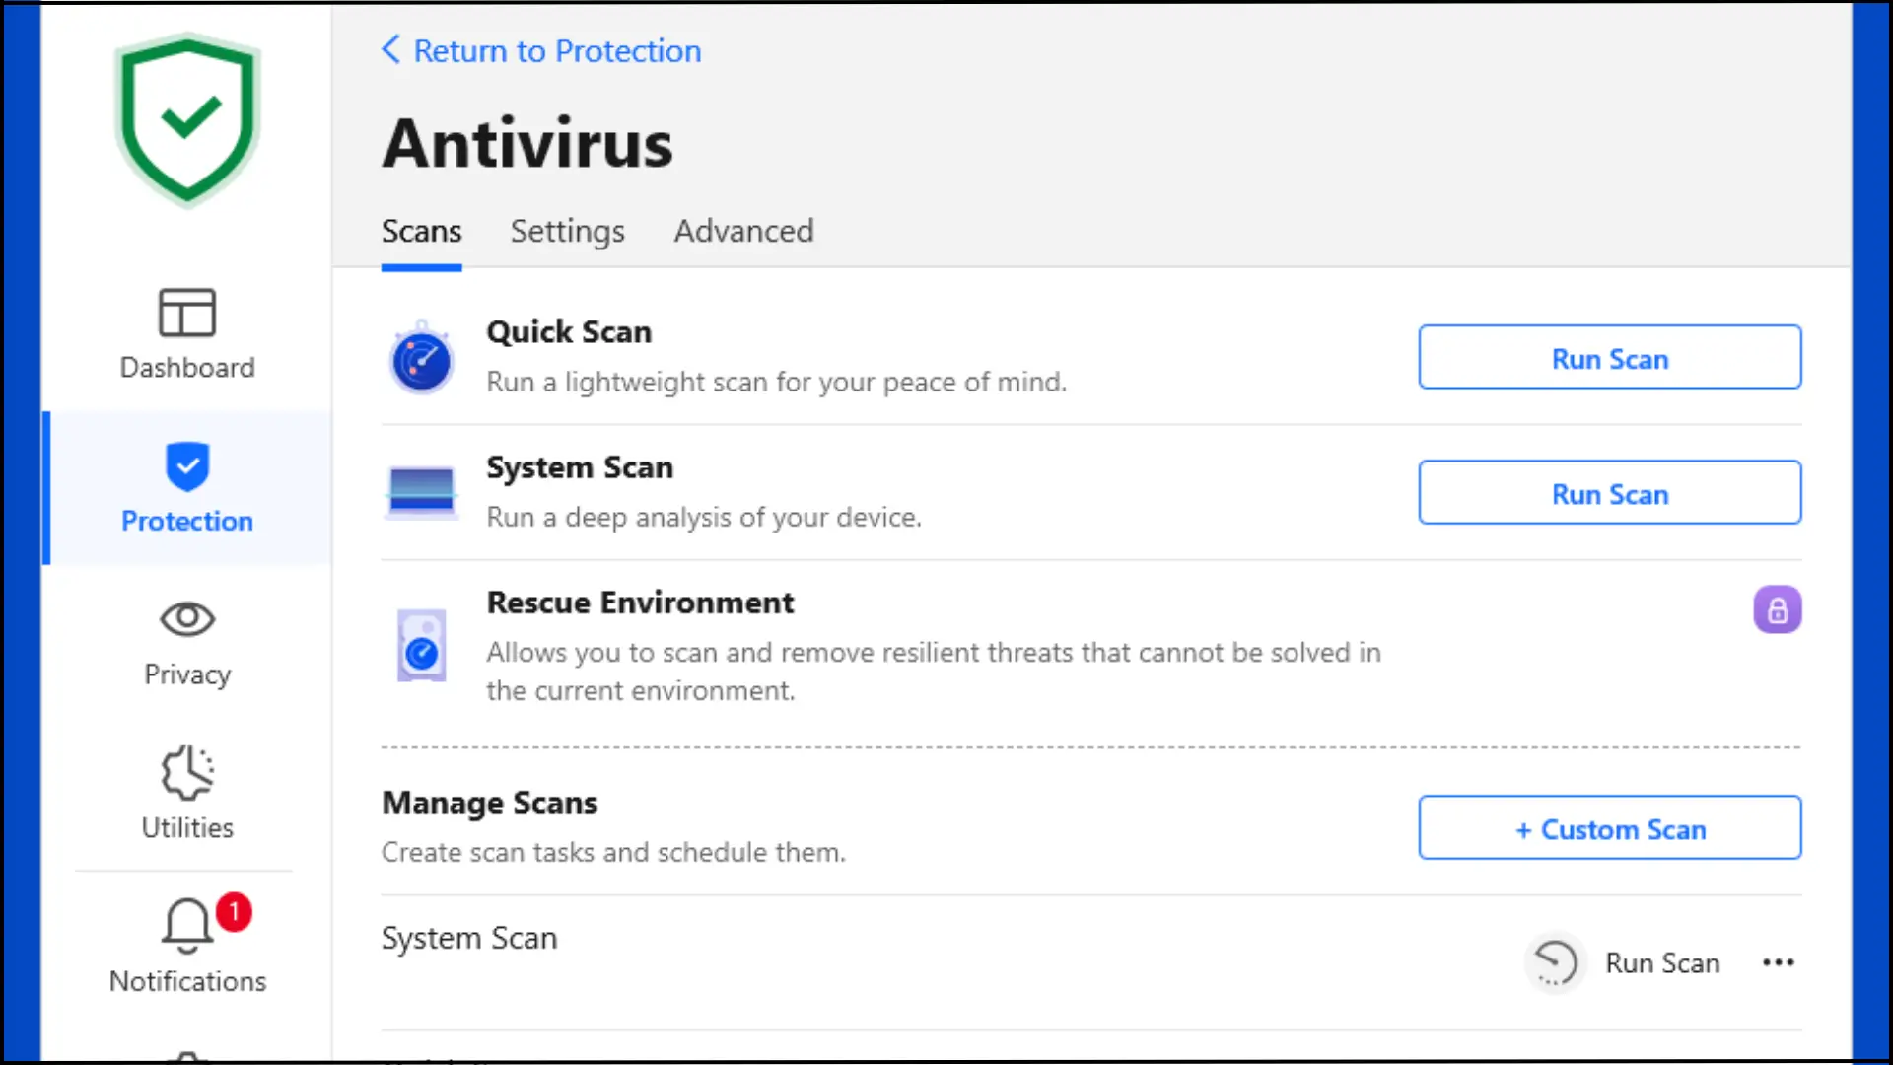Click the green shield status logo
This screenshot has height=1065, width=1893.
click(x=187, y=120)
